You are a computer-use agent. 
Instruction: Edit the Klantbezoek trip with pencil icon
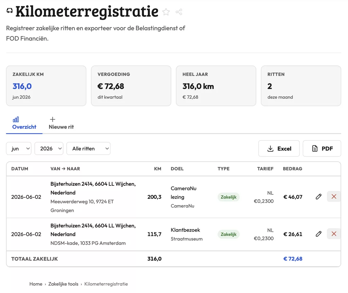pyautogui.click(x=318, y=234)
